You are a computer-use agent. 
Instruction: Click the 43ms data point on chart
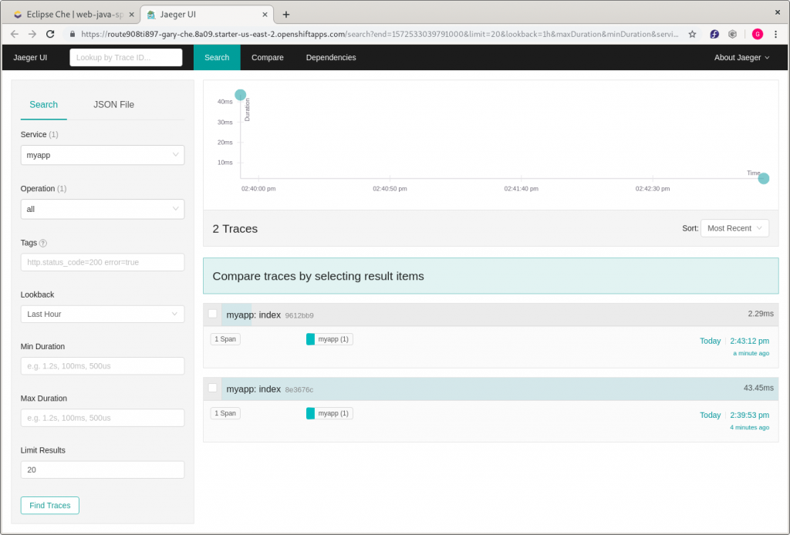pyautogui.click(x=240, y=95)
